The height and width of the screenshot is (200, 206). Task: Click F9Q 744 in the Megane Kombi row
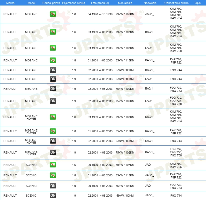point(176,141)
